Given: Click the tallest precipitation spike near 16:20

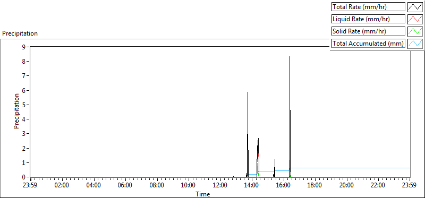Looking at the screenshot, I should click(x=290, y=116).
